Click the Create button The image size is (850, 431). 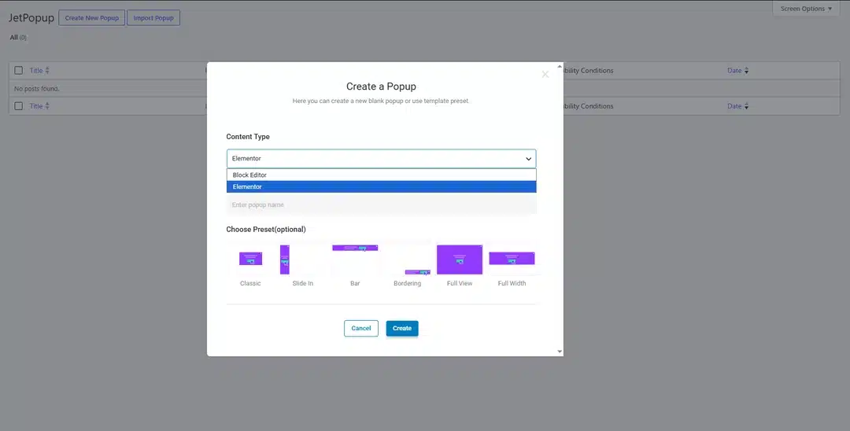point(402,328)
